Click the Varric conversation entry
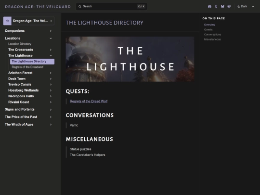The height and width of the screenshot is (195, 260). (x=74, y=125)
